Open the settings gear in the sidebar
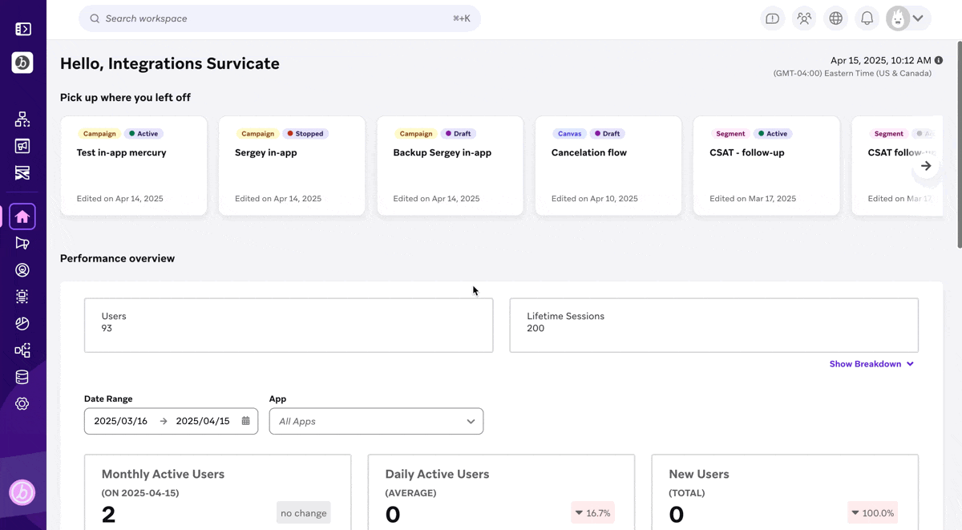The height and width of the screenshot is (530, 962). 22,403
